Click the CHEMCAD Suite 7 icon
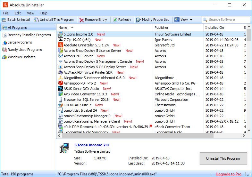 [61, 105]
